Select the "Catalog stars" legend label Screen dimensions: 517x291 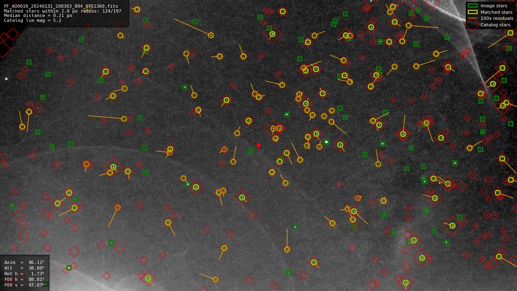[x=495, y=25]
